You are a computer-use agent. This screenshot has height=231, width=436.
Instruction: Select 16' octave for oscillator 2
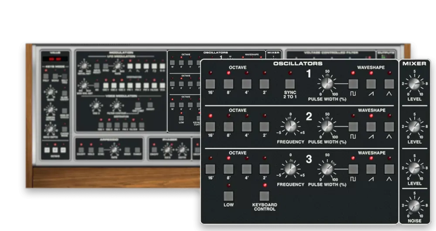point(210,127)
